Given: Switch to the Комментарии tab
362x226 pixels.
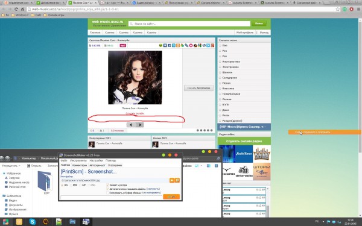Looking at the screenshot, I should [x=80, y=165].
